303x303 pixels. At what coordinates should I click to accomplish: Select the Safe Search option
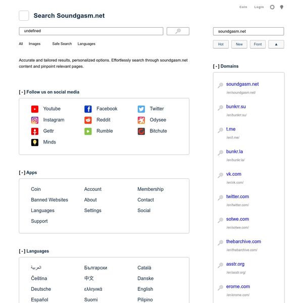pyautogui.click(x=62, y=44)
